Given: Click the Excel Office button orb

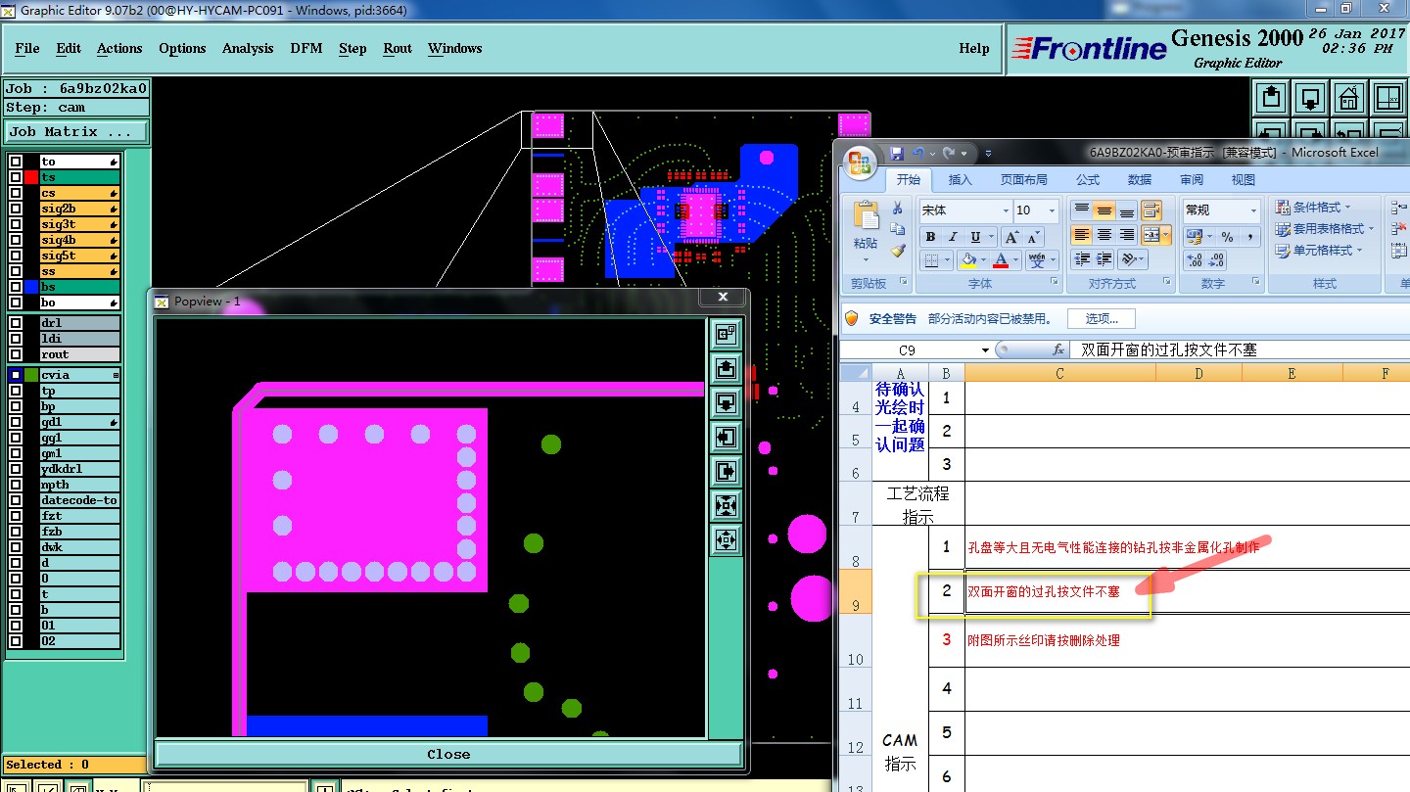Looking at the screenshot, I should pyautogui.click(x=861, y=163).
